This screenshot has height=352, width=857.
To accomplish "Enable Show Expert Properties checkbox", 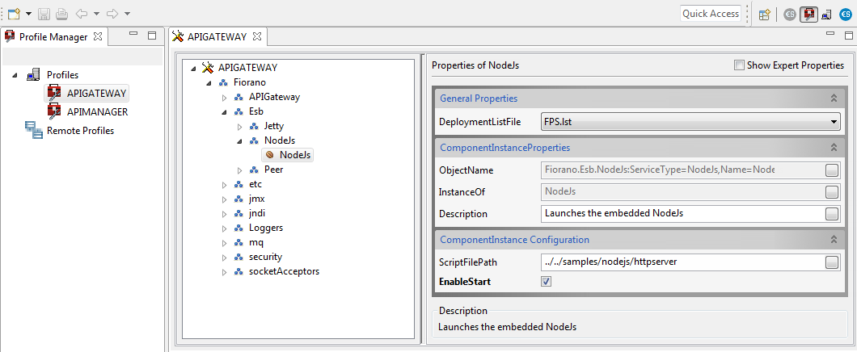I will coord(739,65).
